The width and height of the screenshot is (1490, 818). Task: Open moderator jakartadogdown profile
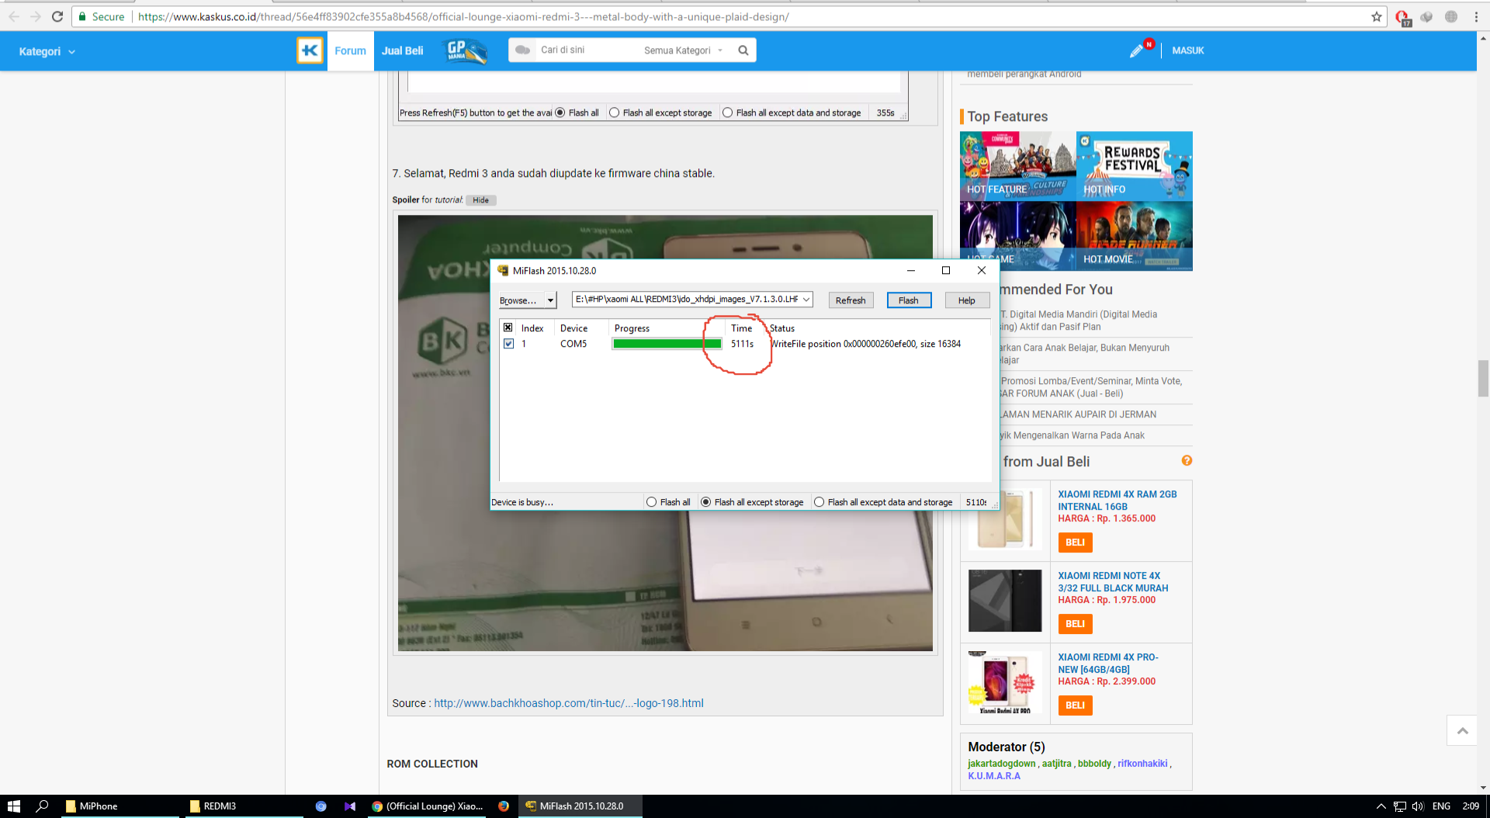click(x=1001, y=764)
